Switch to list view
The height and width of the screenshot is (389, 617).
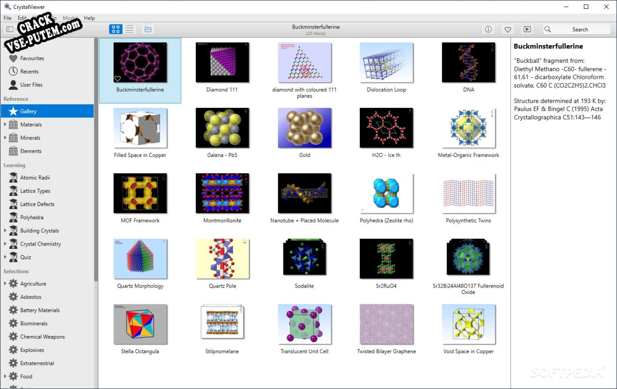point(129,29)
